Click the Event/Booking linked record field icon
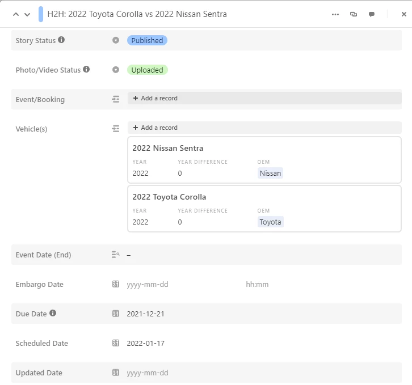Screen dimensions: 412x385 116,99
